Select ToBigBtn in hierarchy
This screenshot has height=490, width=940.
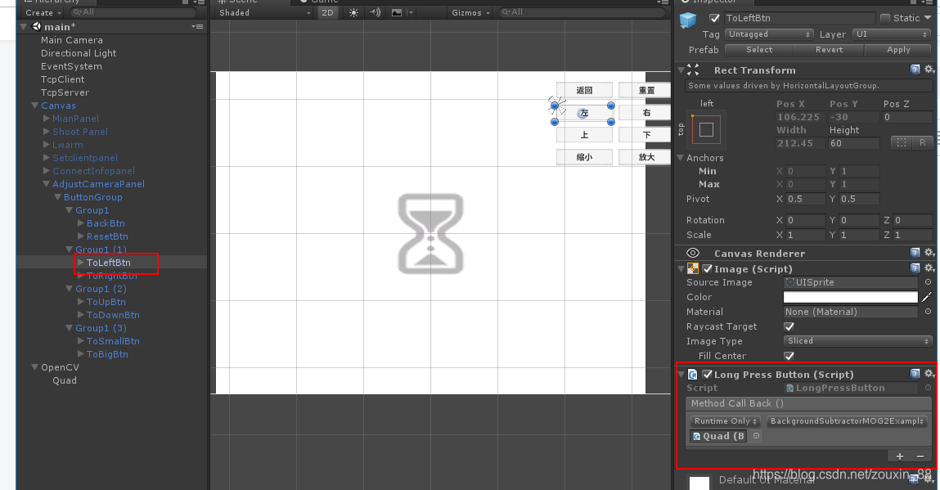click(x=107, y=354)
